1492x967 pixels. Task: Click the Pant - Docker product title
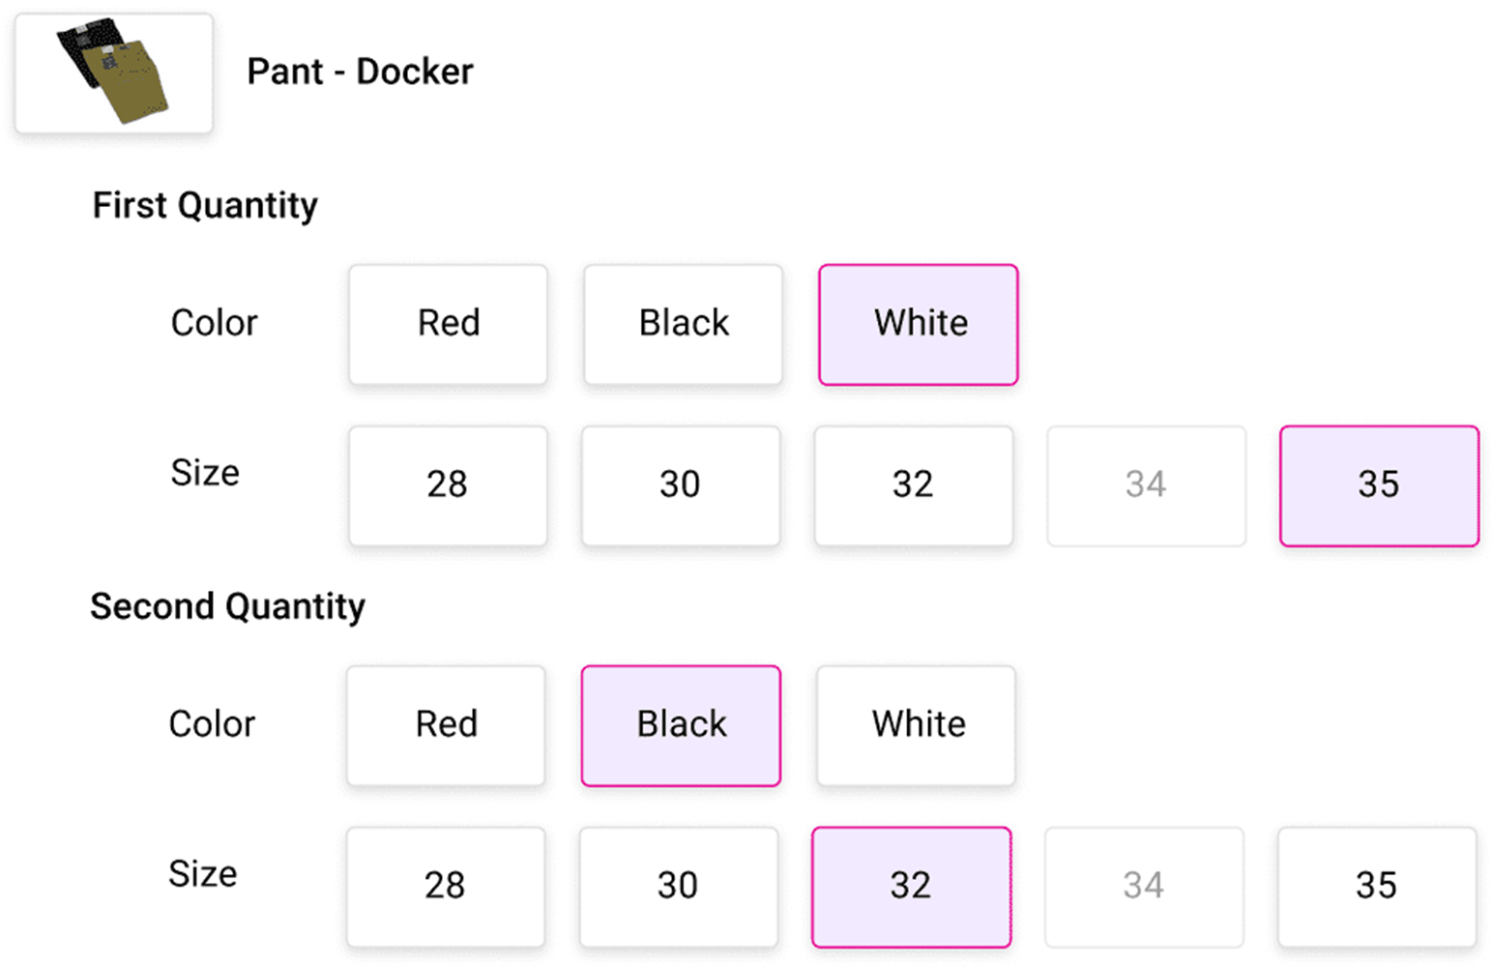[x=360, y=72]
